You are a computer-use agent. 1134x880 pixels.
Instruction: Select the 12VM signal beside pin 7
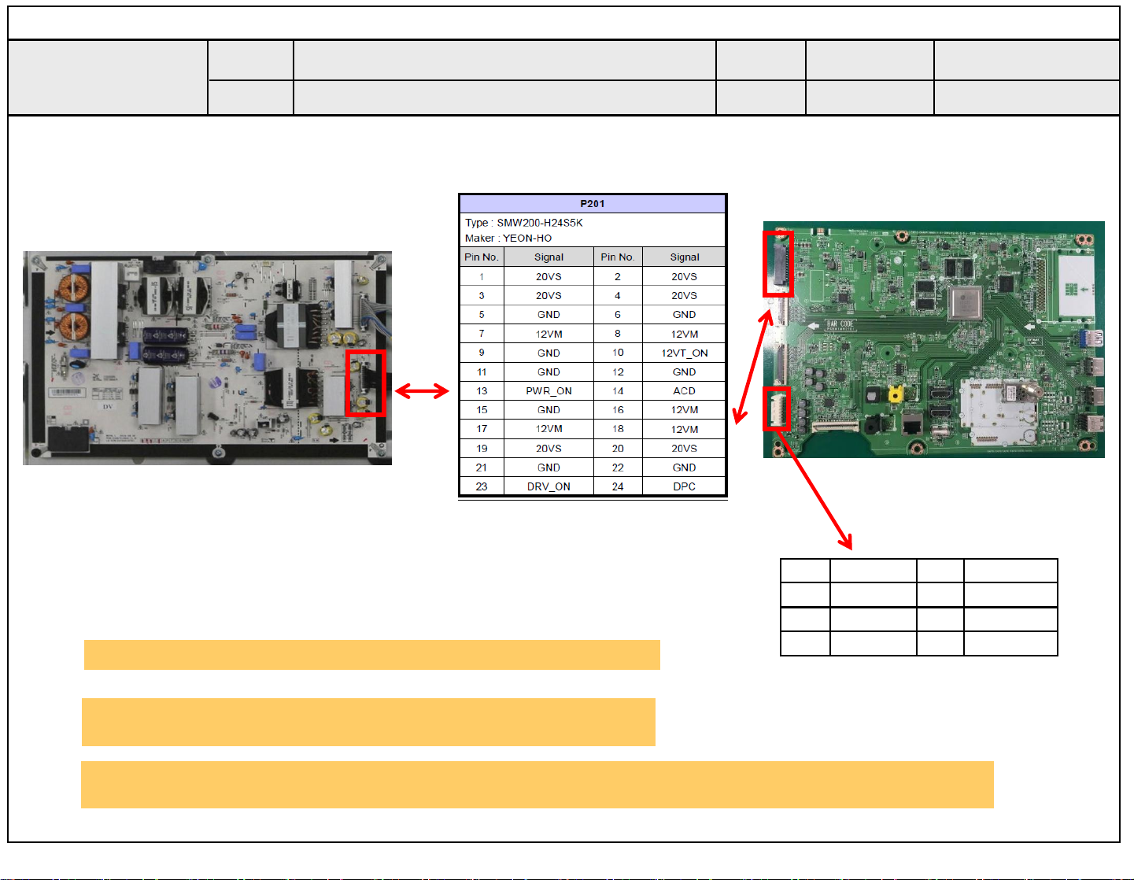click(549, 334)
